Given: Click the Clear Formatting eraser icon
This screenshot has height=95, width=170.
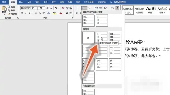Looking at the screenshot, I should pos(63,8).
